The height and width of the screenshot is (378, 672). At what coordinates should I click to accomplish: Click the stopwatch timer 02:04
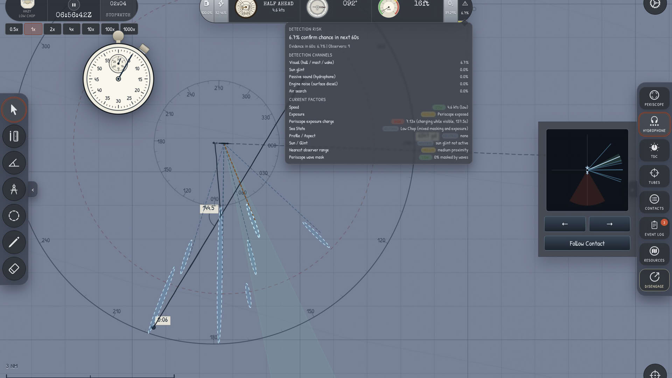point(118,4)
